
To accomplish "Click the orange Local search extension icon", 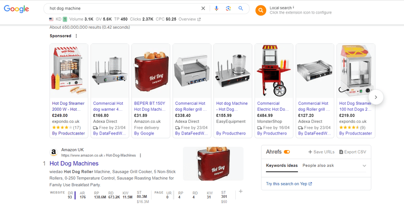I will 261,10.
